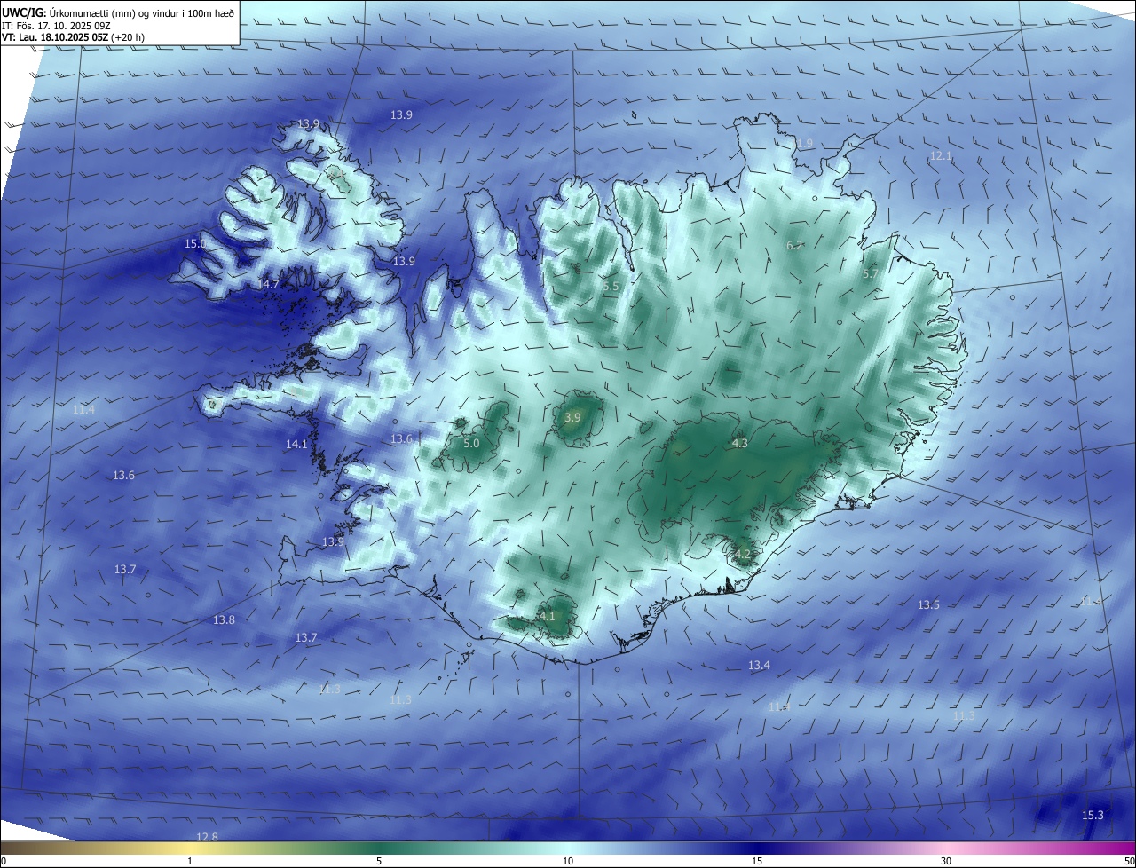Click the 15.3 value label
The width and height of the screenshot is (1136, 868).
click(1093, 815)
